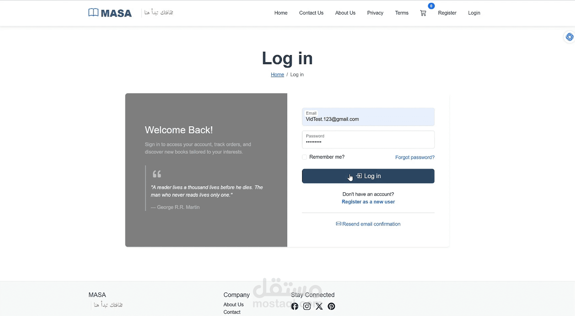The height and width of the screenshot is (316, 575).
Task: Open the Facebook page icon in footer
Action: coord(294,306)
